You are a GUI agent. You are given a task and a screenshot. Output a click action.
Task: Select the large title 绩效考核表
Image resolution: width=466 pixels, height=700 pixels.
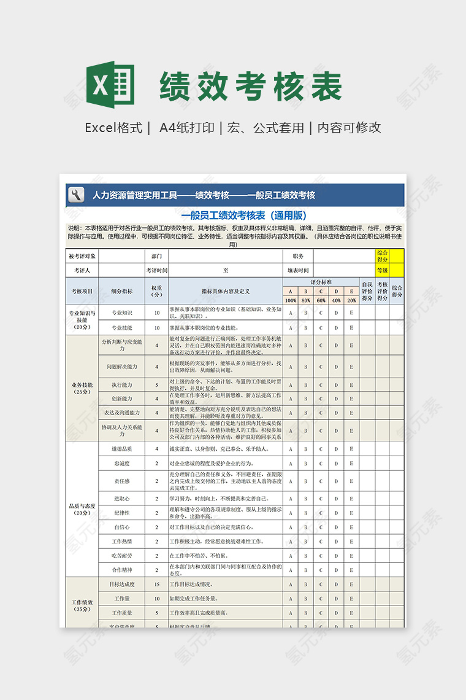click(251, 86)
